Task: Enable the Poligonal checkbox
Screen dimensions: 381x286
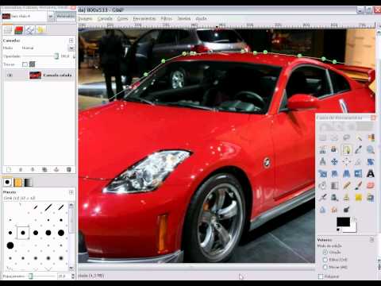Action: 321,276
